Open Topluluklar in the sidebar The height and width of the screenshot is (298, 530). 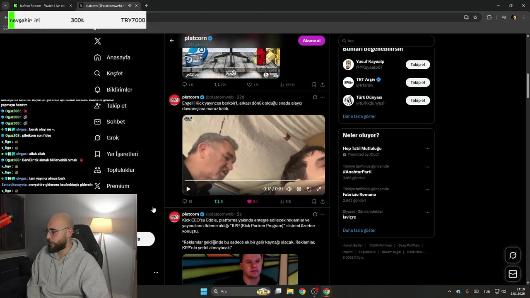[x=114, y=170]
